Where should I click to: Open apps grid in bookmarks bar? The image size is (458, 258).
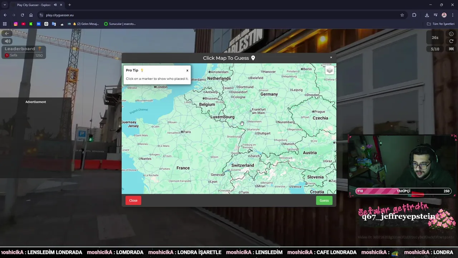[5, 24]
